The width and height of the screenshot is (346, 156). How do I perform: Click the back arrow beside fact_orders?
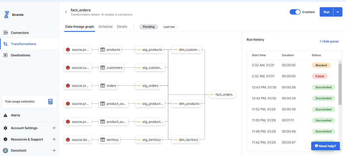click(66, 12)
